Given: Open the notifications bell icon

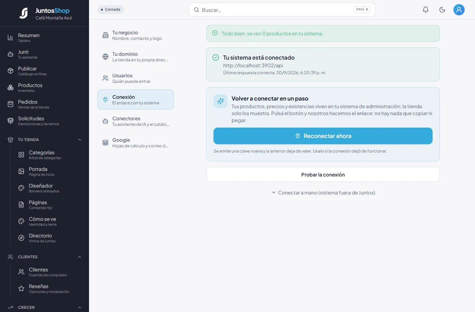Looking at the screenshot, I should [426, 10].
